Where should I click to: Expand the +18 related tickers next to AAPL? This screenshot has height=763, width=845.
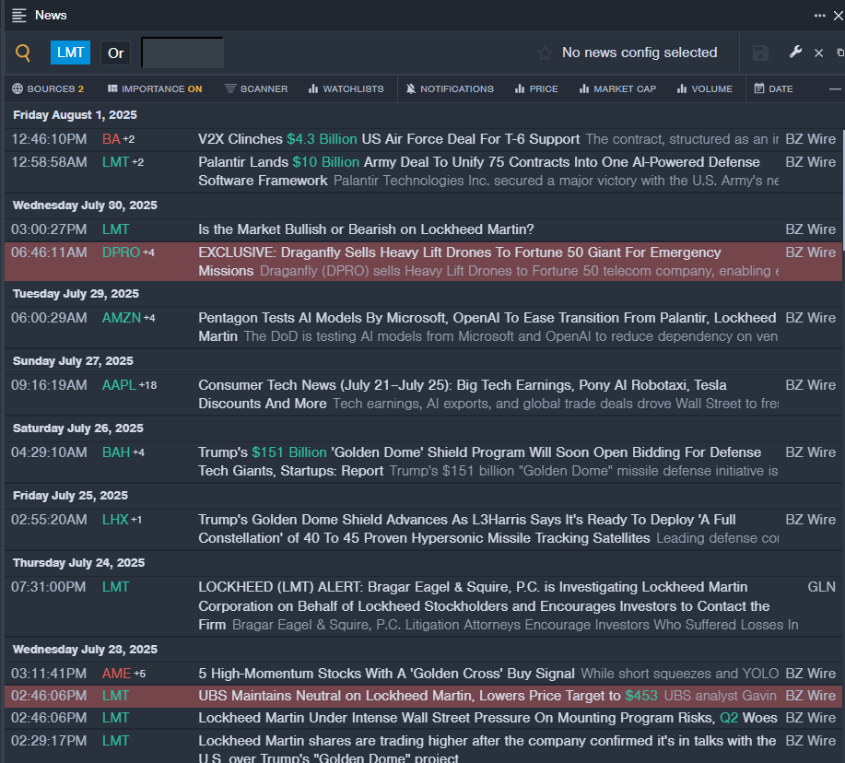pos(147,385)
